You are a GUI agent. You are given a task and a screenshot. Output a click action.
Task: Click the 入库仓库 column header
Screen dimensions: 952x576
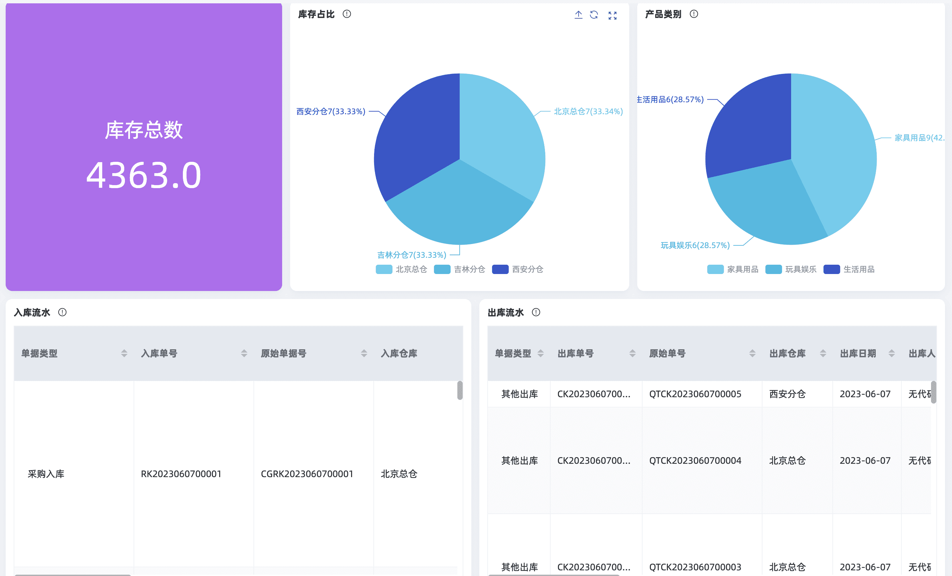[x=399, y=353]
